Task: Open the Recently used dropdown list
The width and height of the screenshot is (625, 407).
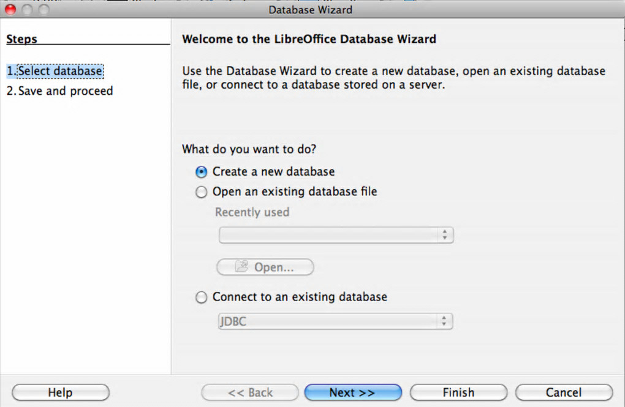Action: point(336,235)
